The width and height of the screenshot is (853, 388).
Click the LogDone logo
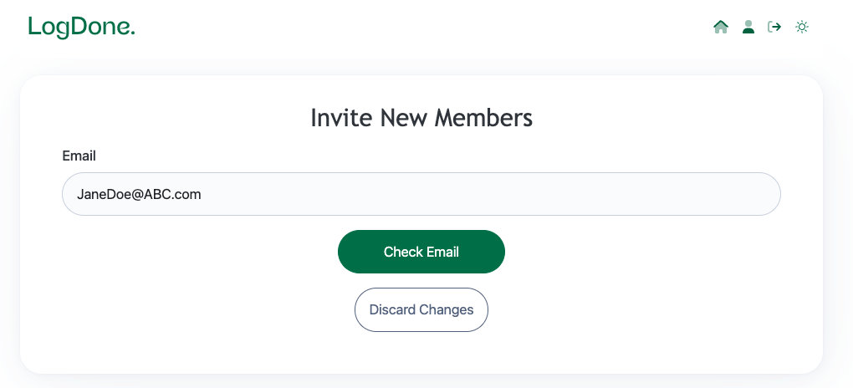coord(81,27)
